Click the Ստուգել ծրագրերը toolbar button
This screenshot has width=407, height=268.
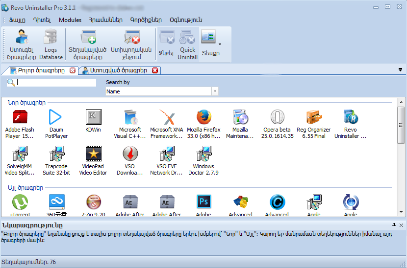coord(21,45)
